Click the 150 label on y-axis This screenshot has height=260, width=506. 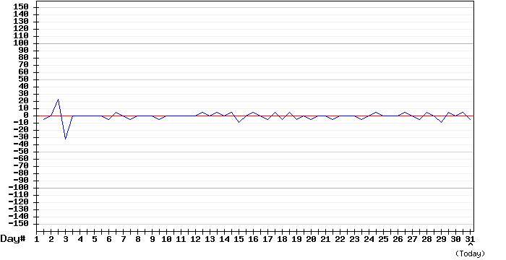pyautogui.click(x=21, y=6)
